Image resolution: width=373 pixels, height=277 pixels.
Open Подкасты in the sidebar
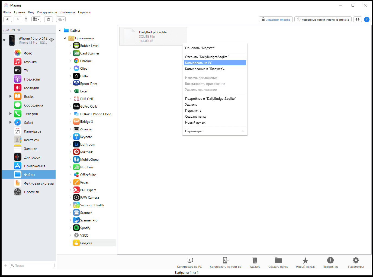click(32, 79)
